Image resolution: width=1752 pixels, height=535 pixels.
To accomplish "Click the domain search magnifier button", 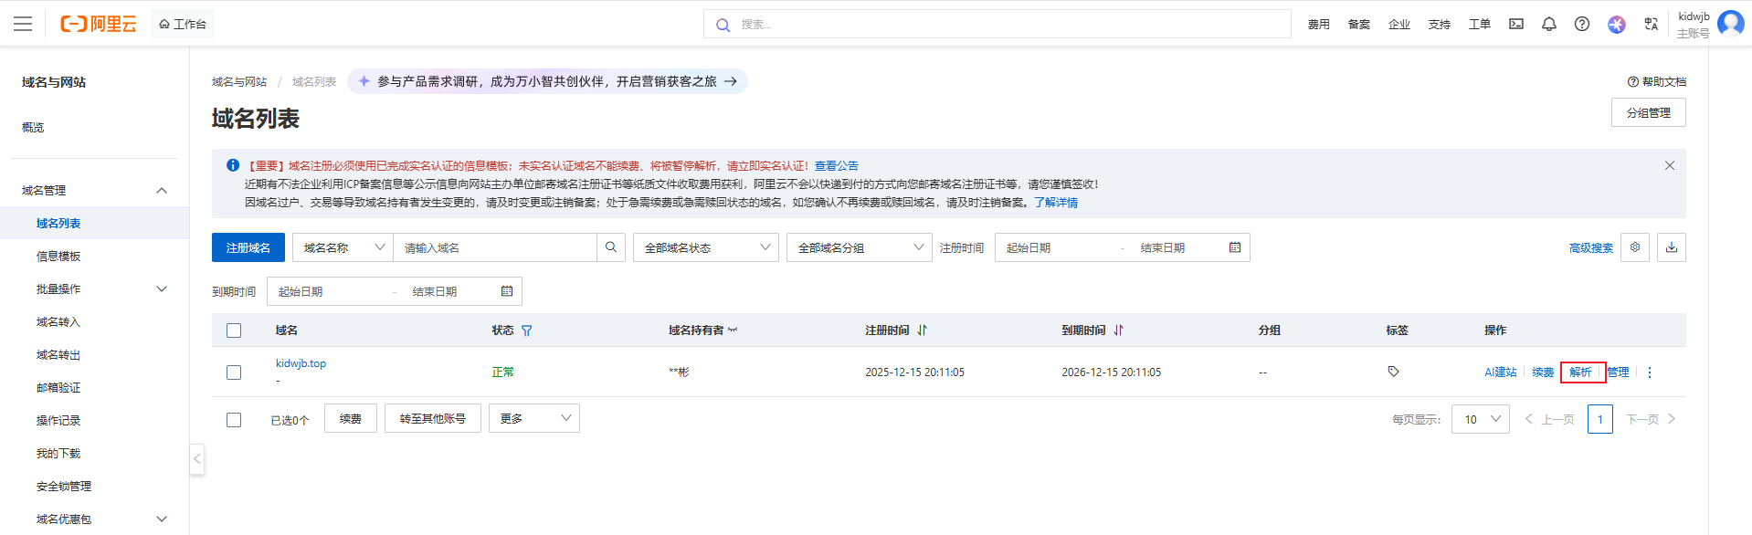I will click(611, 247).
